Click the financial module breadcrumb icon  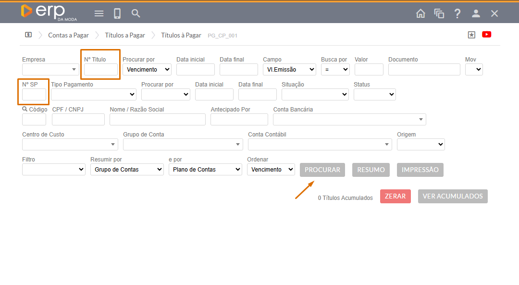tap(28, 35)
